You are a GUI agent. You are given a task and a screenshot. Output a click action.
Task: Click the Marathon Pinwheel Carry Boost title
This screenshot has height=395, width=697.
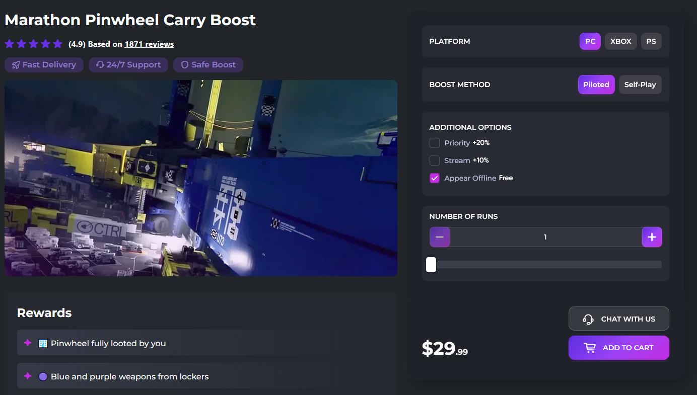[x=130, y=20]
